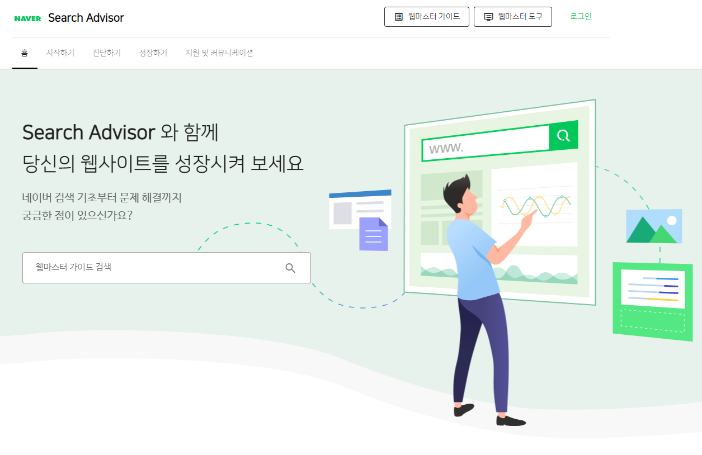
Task: Click the green NAVER logo
Action: (27, 18)
